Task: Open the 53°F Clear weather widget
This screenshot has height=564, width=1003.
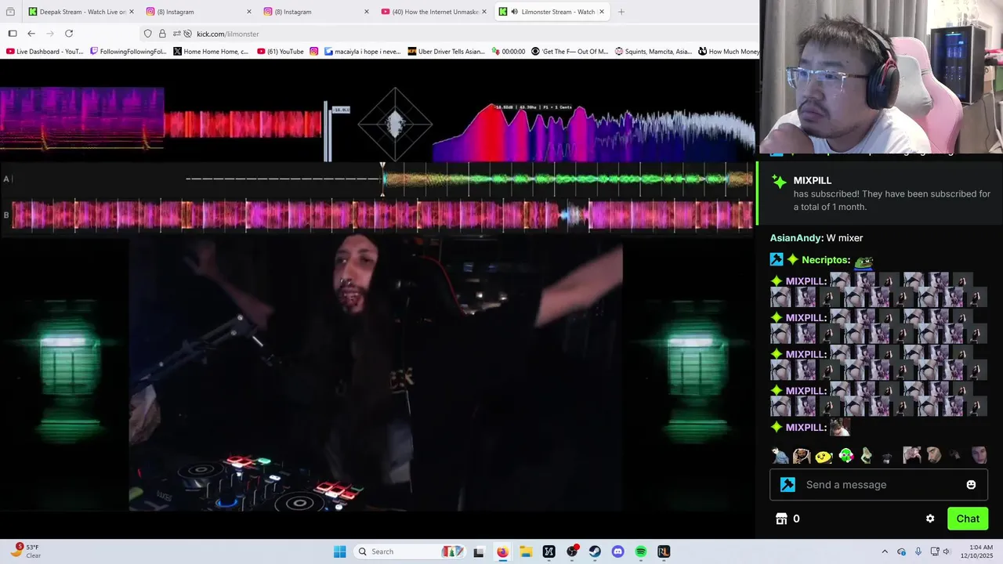Action: tap(26, 551)
